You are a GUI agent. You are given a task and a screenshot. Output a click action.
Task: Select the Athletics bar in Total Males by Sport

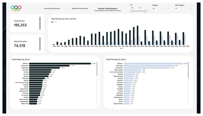60,64
